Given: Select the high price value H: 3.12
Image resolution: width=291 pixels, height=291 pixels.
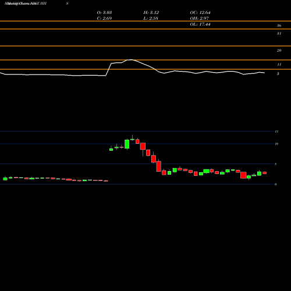Looking at the screenshot, I should (x=151, y=13).
